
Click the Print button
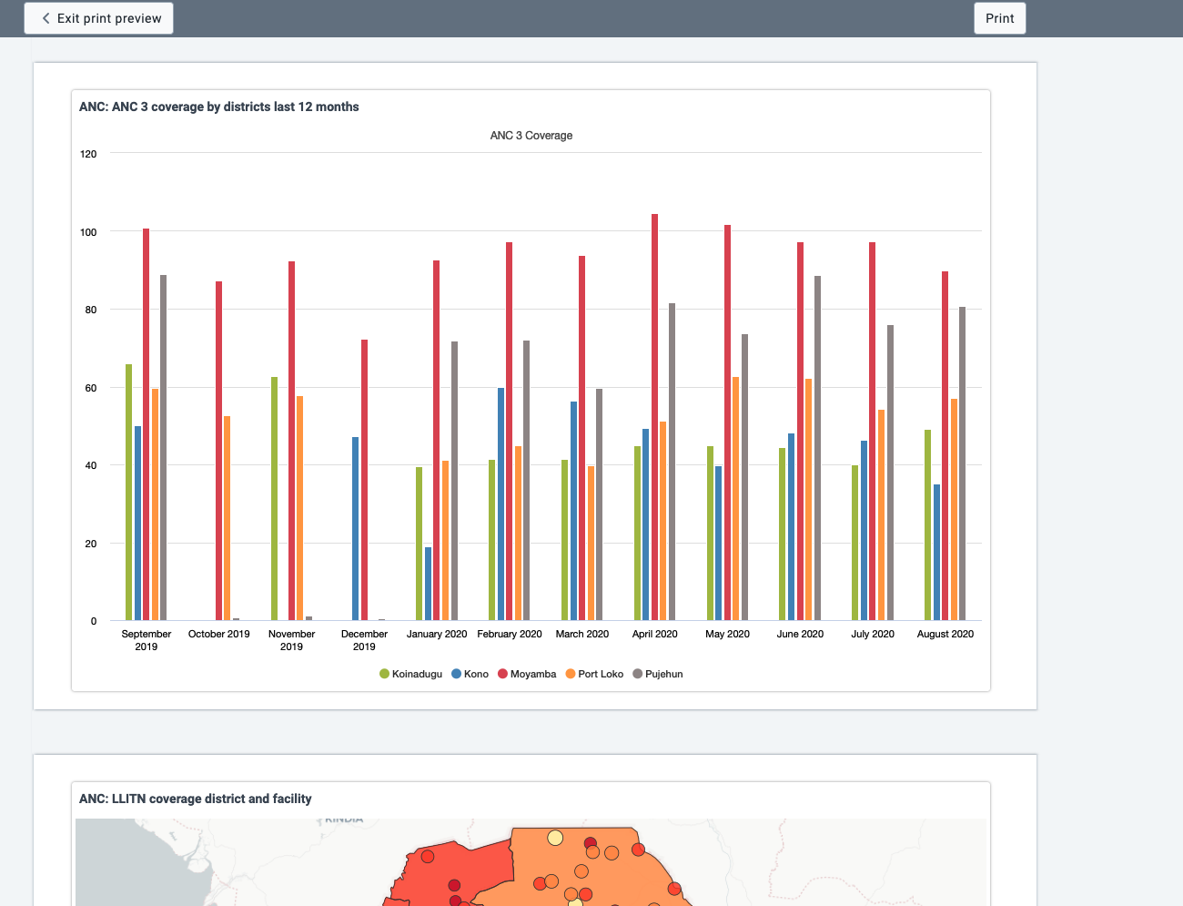click(x=999, y=18)
